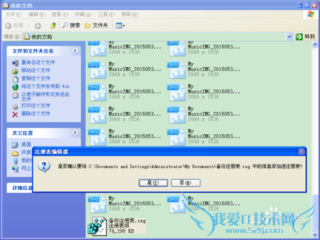
Task: Click the desktop icon beside 桌面
Action: pos(15,145)
